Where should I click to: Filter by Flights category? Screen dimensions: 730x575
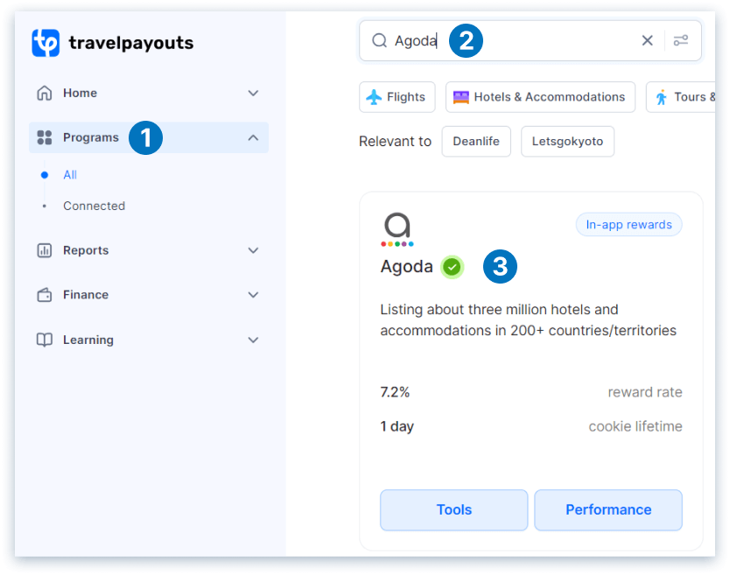397,97
